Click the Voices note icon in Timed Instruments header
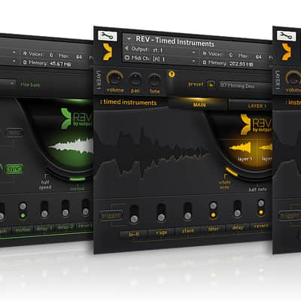301x301 pixels. (x=205, y=53)
